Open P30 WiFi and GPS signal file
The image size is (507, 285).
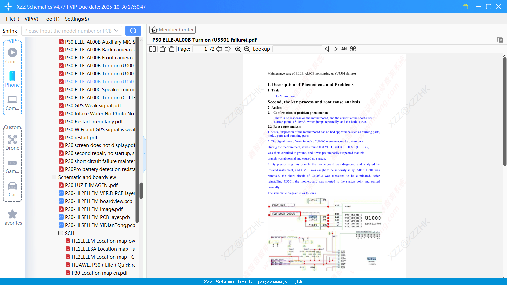tap(97, 130)
